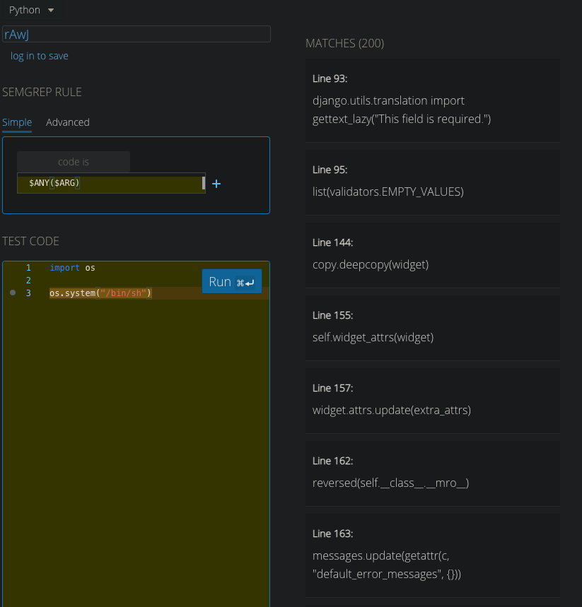Viewport: 582px width, 607px height.
Task: Switch to the Advanced rule tab
Action: (68, 122)
